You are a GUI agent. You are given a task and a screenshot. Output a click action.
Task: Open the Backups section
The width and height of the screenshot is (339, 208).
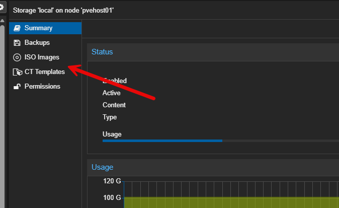point(37,43)
